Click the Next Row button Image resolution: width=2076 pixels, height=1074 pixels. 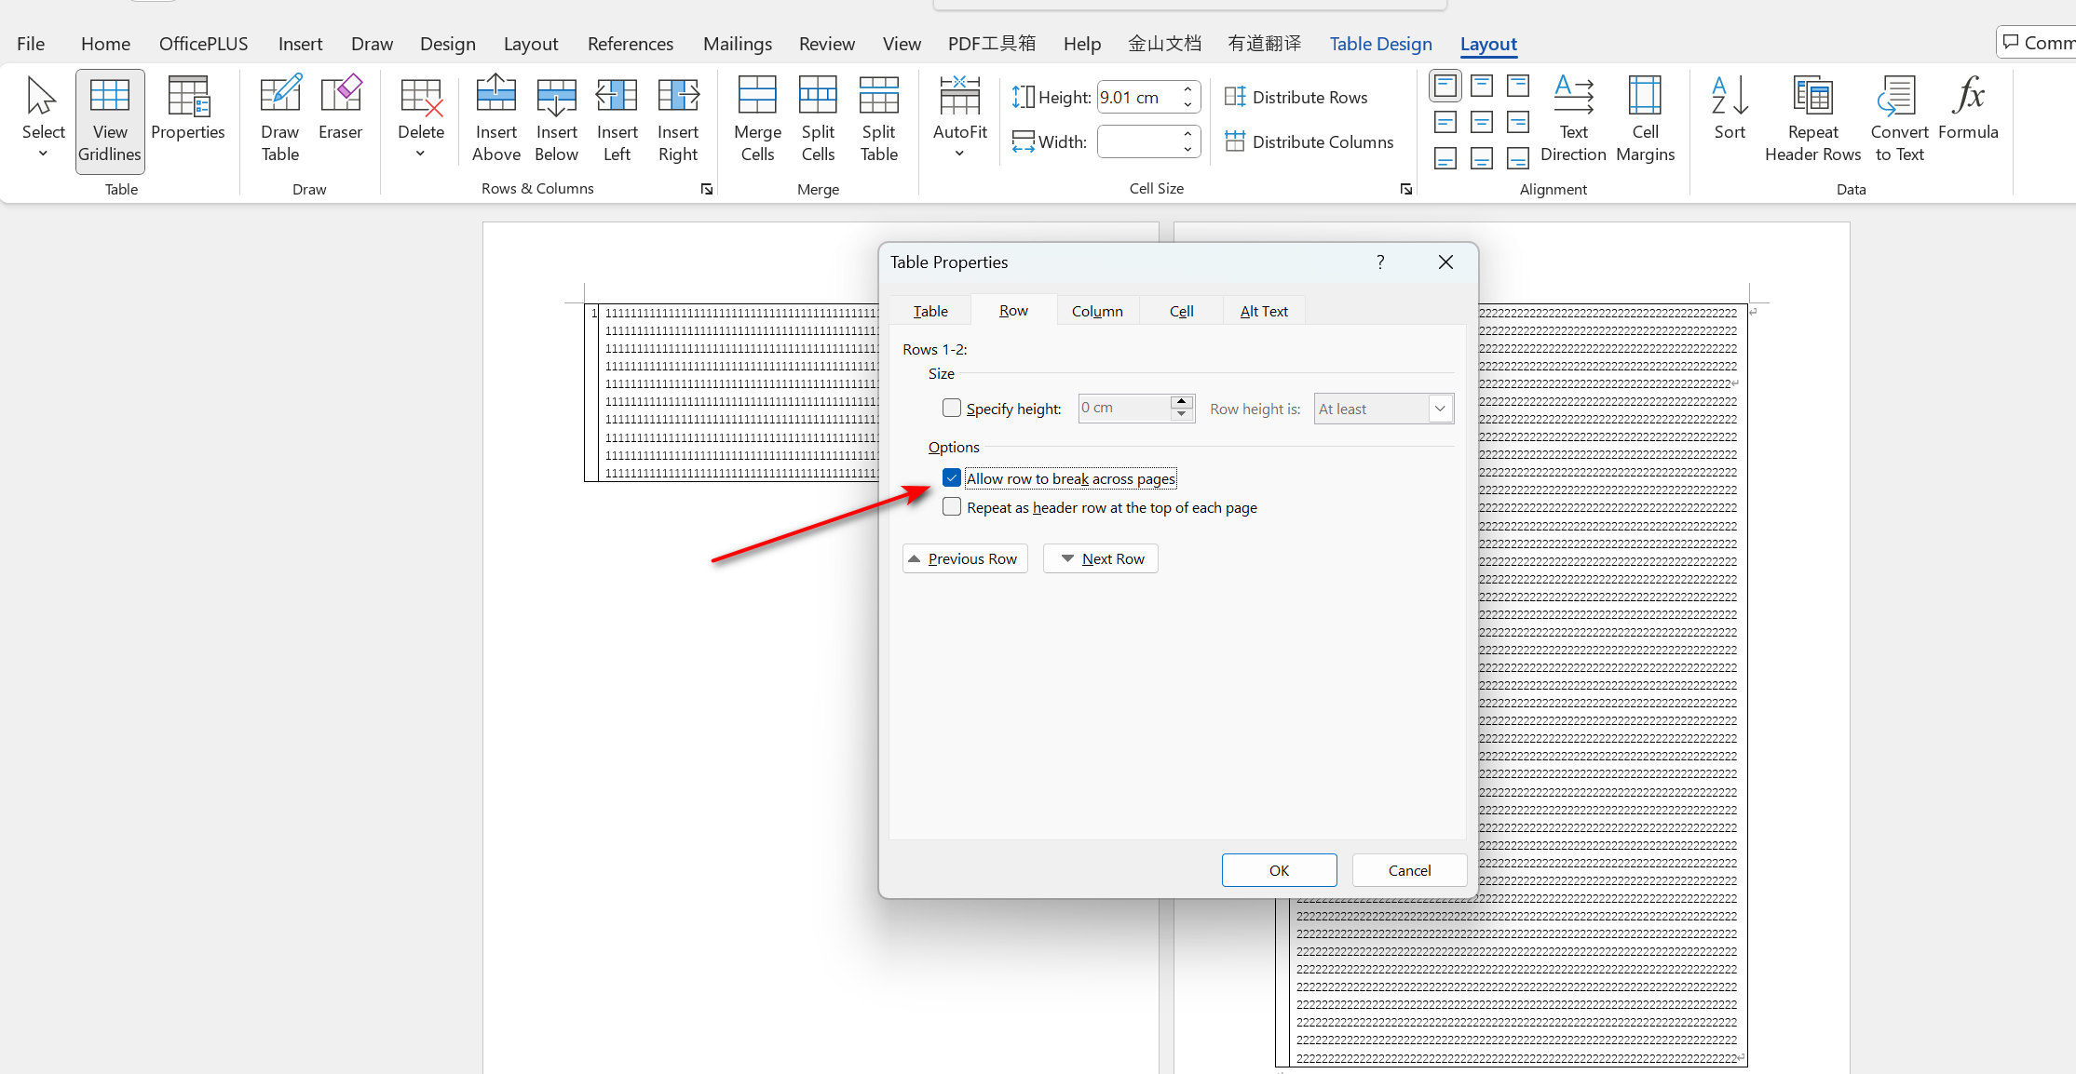(1101, 558)
